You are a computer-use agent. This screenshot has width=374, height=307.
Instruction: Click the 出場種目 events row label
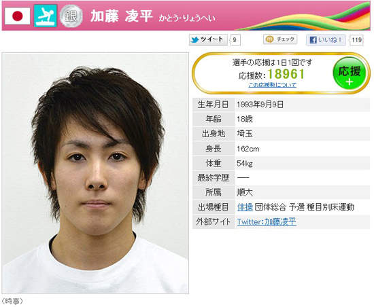[x=214, y=207]
